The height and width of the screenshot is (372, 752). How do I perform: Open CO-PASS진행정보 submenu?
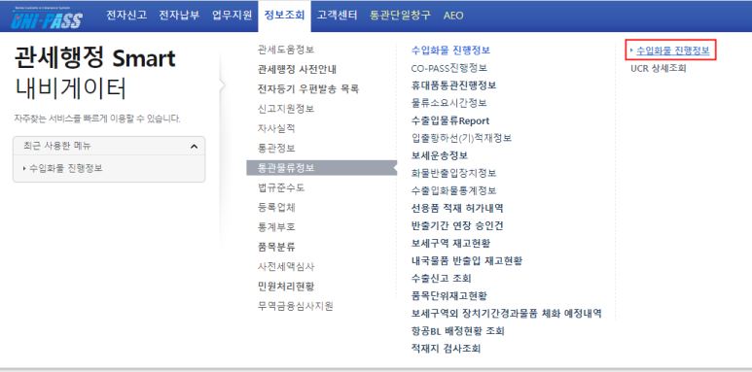coord(449,68)
